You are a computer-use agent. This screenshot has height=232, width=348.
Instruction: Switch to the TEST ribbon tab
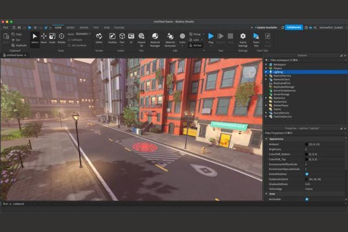click(96, 27)
